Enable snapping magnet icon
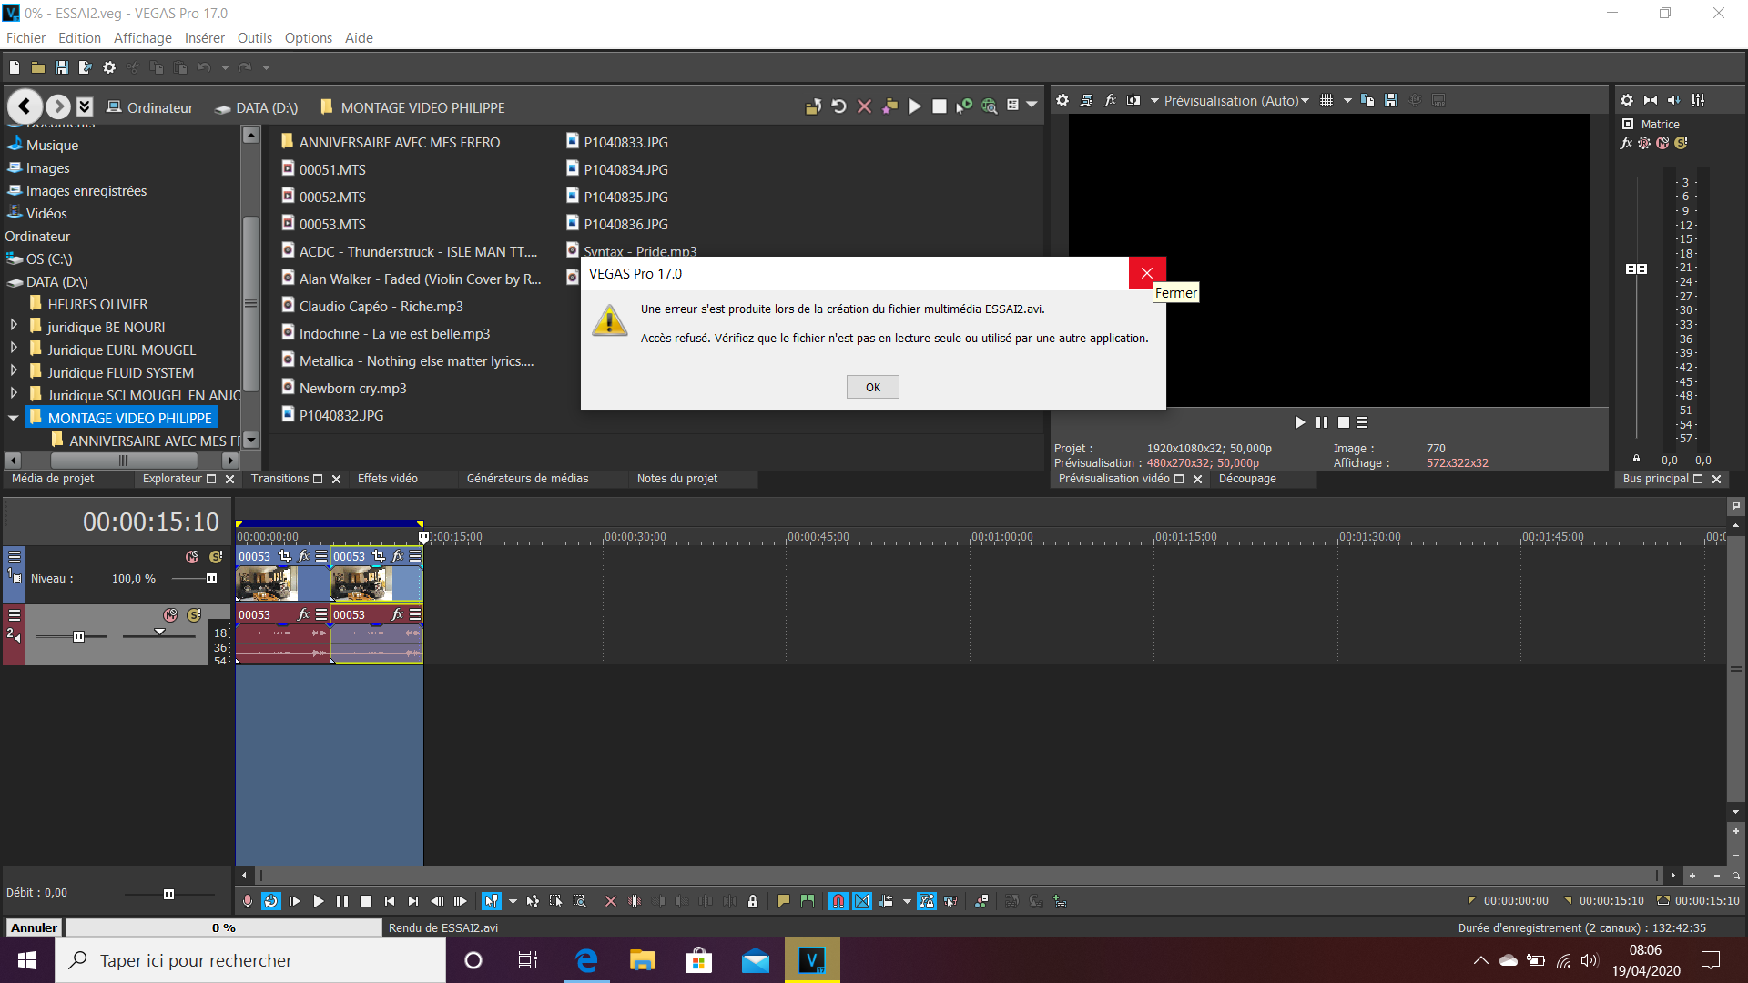Viewport: 1748px width, 983px height. point(838,901)
